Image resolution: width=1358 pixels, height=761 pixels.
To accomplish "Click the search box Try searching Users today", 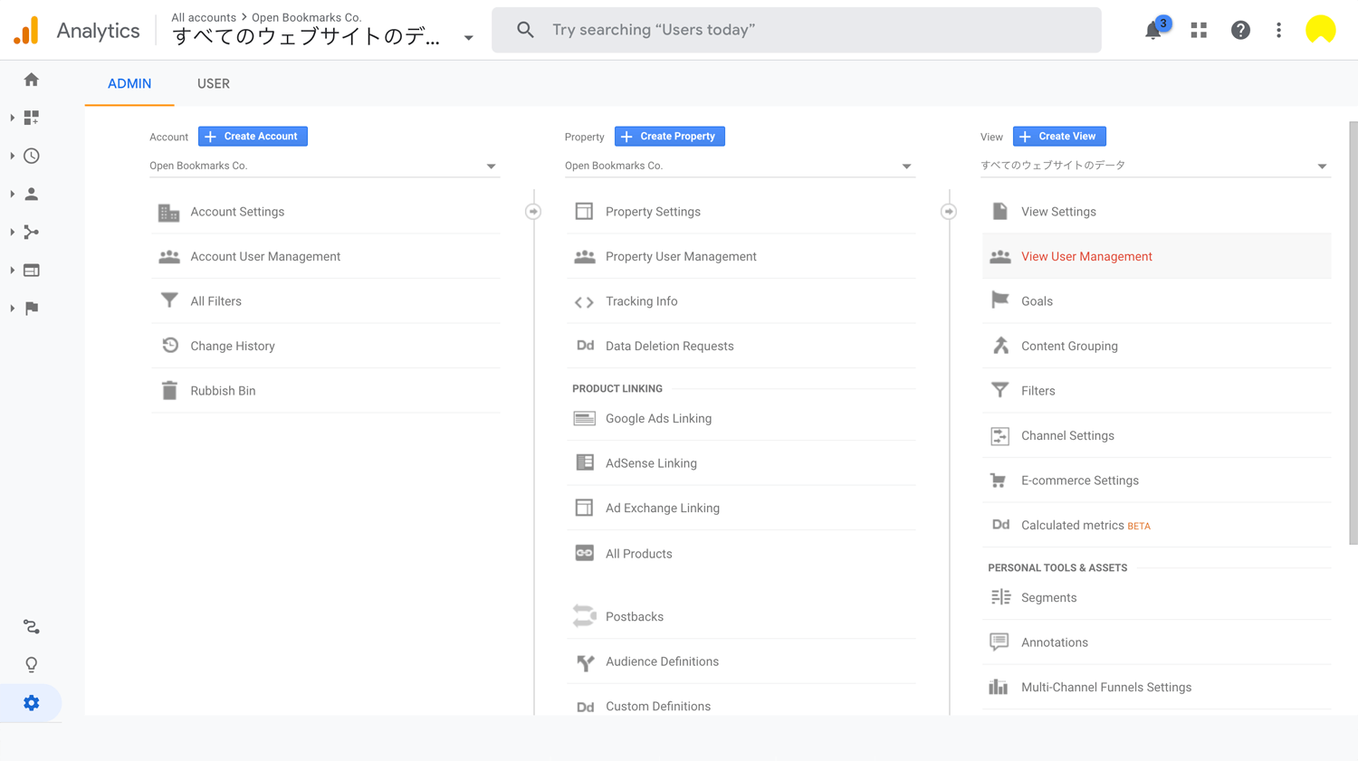I will tap(797, 30).
